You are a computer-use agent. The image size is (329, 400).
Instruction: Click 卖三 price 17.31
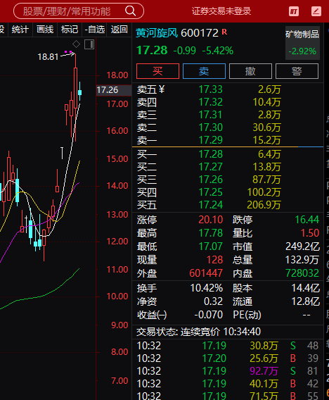point(210,115)
